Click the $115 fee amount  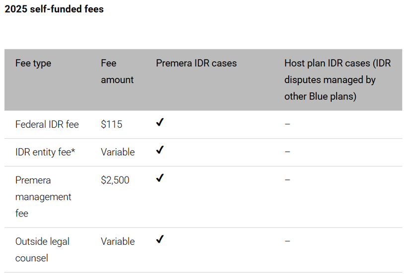coord(112,124)
